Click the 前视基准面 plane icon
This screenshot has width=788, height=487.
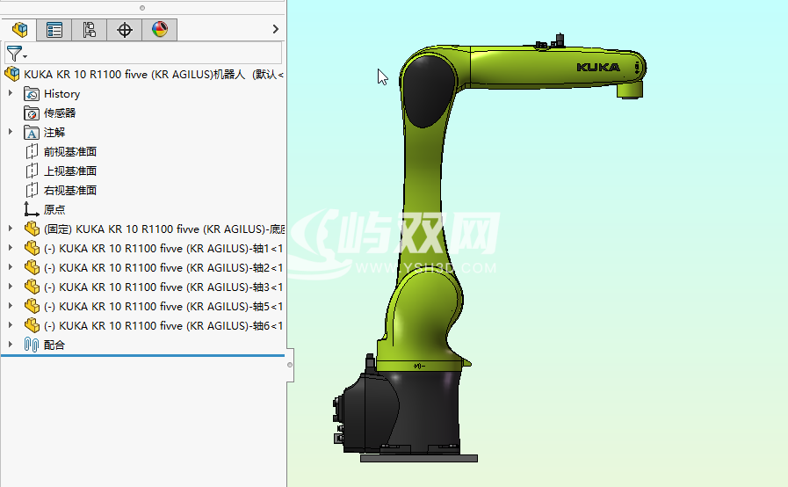tap(32, 151)
